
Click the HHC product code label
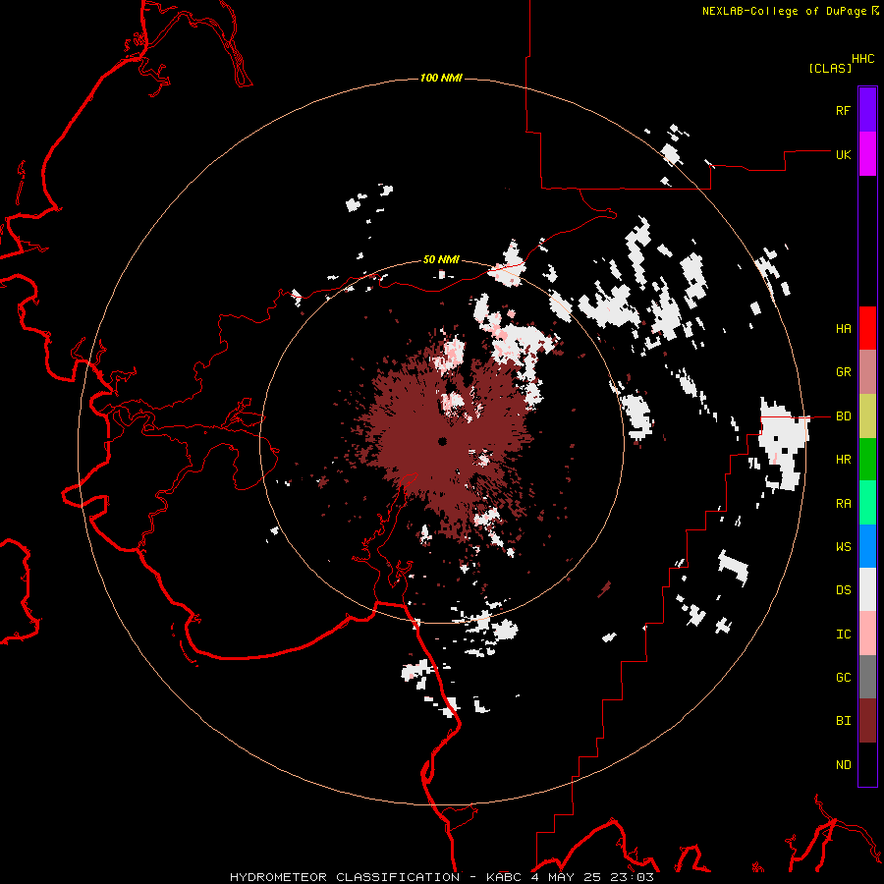pos(863,59)
